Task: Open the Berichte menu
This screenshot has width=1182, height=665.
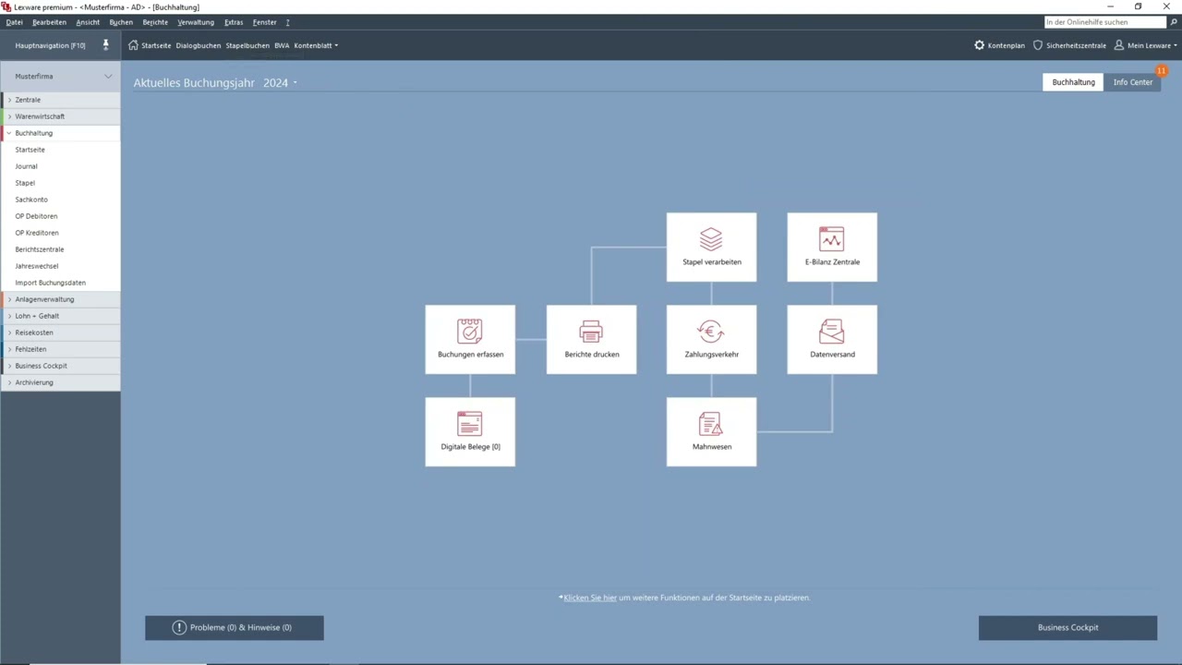Action: [155, 22]
